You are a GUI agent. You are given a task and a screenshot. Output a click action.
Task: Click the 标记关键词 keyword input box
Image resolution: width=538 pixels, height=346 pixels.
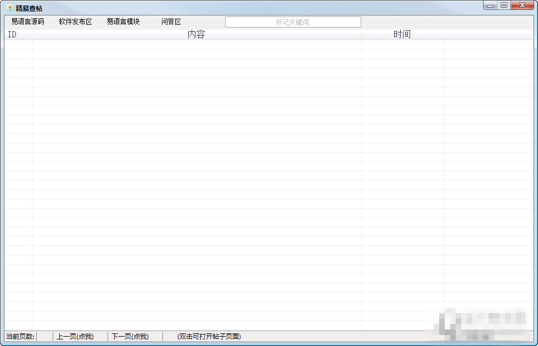tap(293, 21)
